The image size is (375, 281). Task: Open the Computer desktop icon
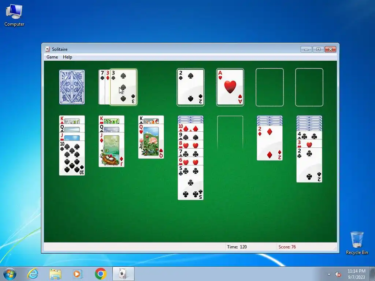[x=14, y=15]
